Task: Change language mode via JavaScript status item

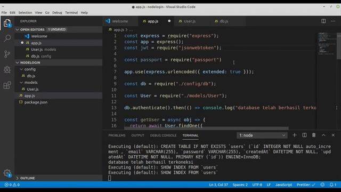Action: [x=283, y=185]
